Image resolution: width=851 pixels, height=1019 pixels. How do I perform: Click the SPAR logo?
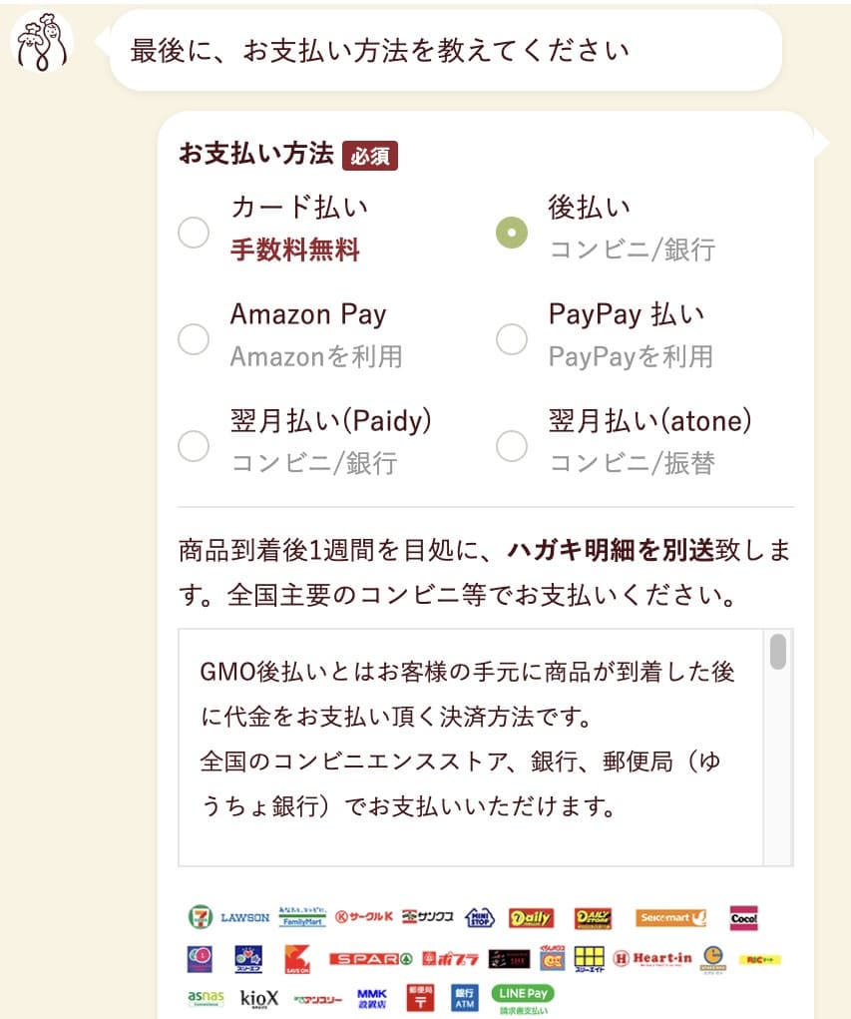(x=370, y=959)
